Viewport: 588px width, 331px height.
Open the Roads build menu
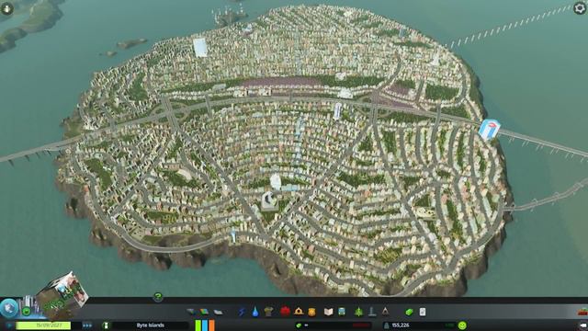191,312
